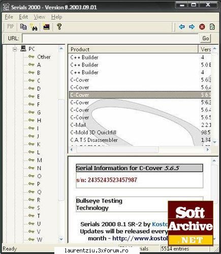
Task: Select the T category in tree
Action: 39,215
